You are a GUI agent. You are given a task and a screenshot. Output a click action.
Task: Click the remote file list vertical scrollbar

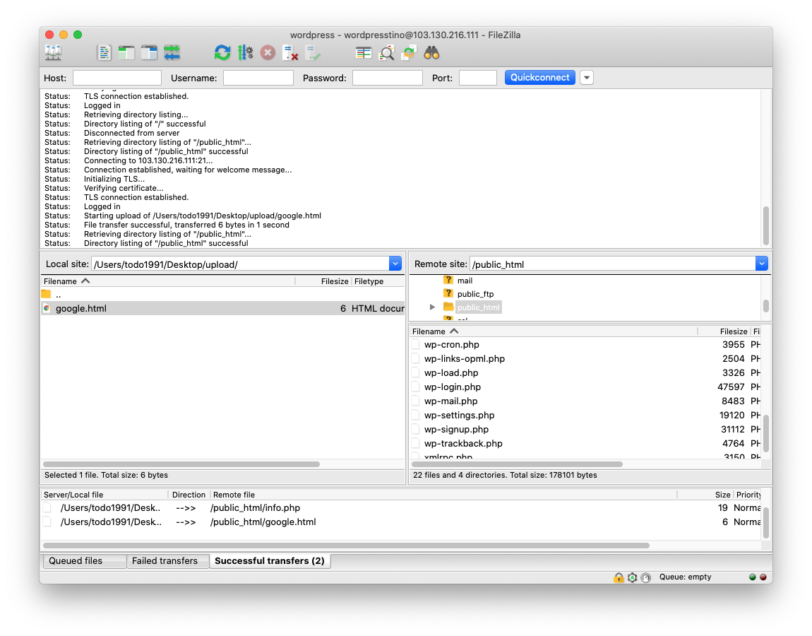click(766, 432)
